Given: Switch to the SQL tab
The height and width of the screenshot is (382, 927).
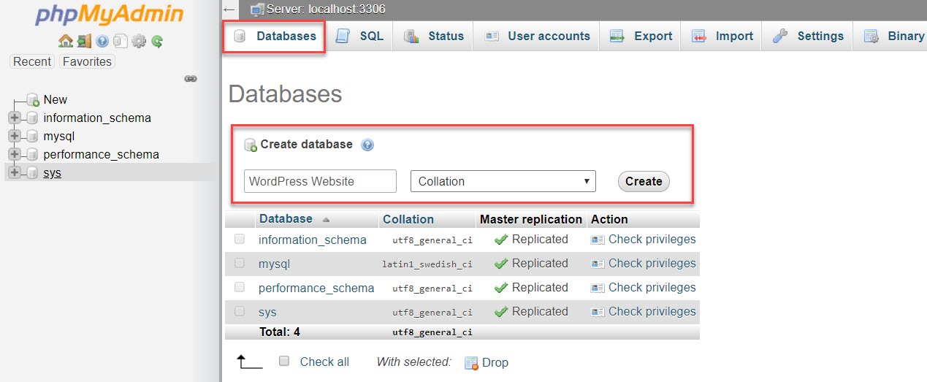Looking at the screenshot, I should (359, 36).
